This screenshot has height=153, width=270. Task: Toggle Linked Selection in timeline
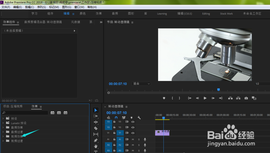pos(124,118)
